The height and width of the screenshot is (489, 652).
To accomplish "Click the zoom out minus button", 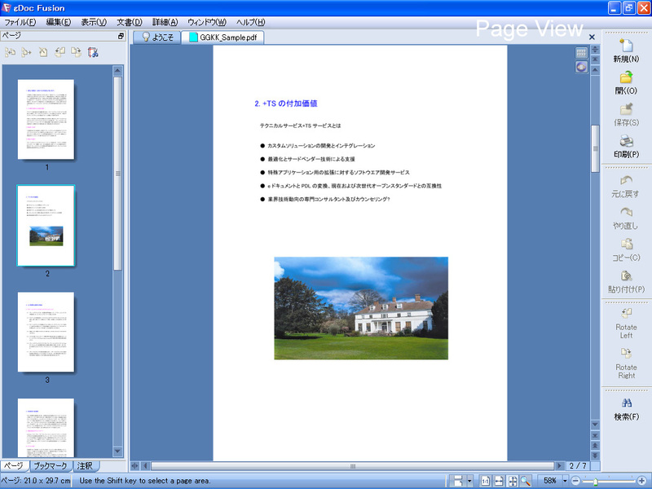I will tap(575, 481).
